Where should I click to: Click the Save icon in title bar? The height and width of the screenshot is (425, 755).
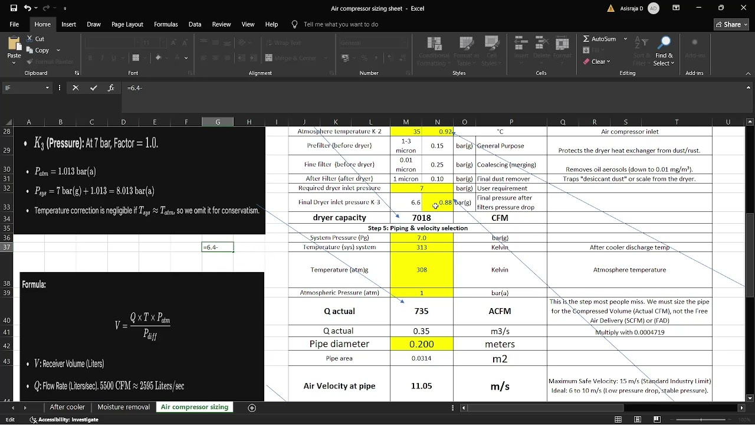[x=14, y=8]
